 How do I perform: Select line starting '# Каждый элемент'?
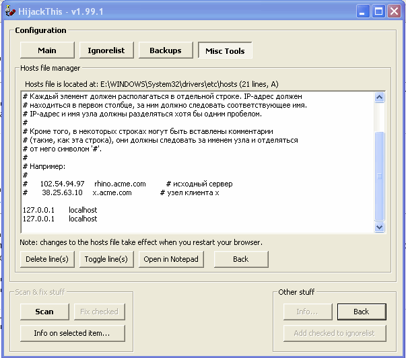click(198, 96)
